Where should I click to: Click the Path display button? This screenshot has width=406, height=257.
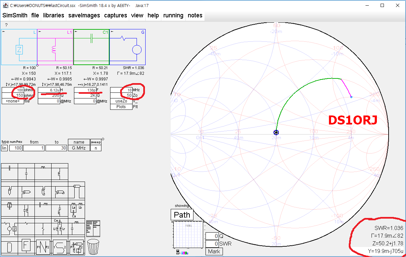(x=182, y=215)
